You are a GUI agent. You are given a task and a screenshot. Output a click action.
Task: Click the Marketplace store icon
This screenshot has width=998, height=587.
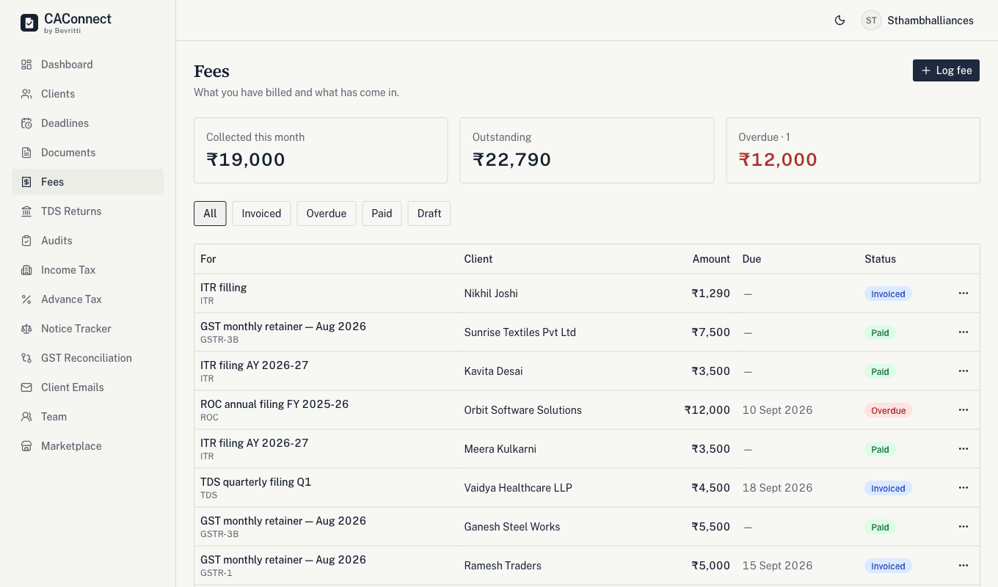(x=26, y=446)
